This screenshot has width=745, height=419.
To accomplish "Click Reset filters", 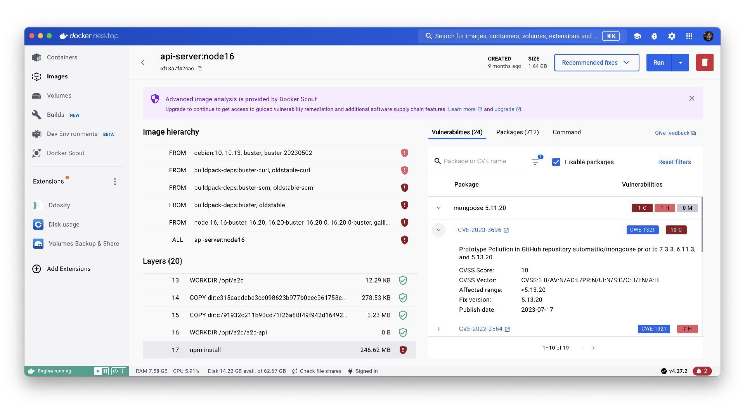I will 674,162.
